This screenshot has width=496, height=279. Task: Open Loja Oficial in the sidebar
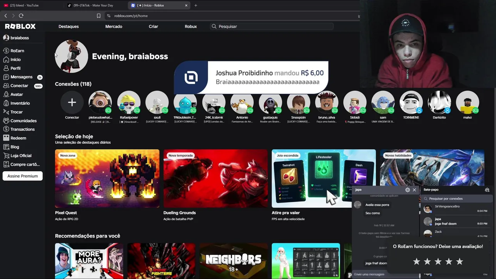tap(21, 156)
